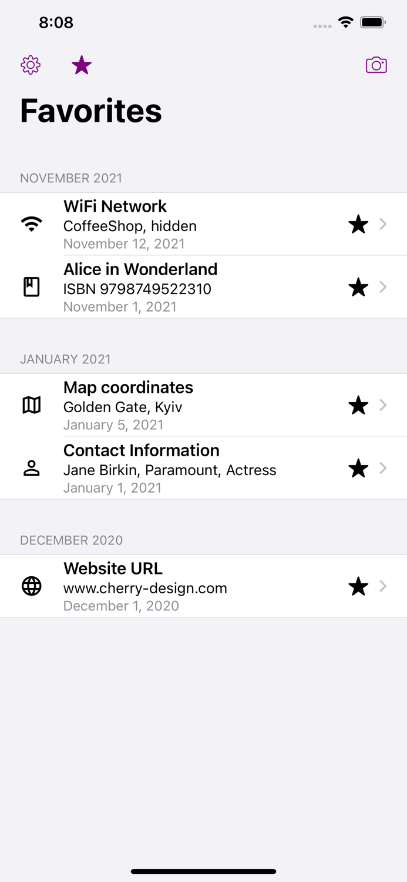Click the contact person icon
Image resolution: width=407 pixels, height=882 pixels.
tap(32, 469)
